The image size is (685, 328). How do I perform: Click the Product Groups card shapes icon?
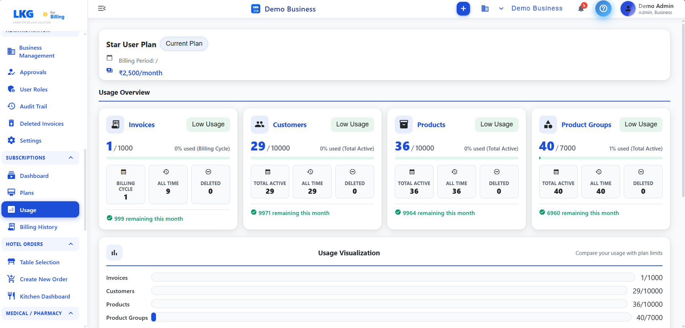coord(548,125)
